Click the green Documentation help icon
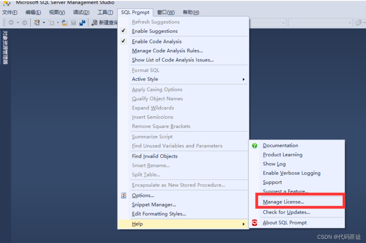The width and height of the screenshot is (366, 243). point(255,145)
